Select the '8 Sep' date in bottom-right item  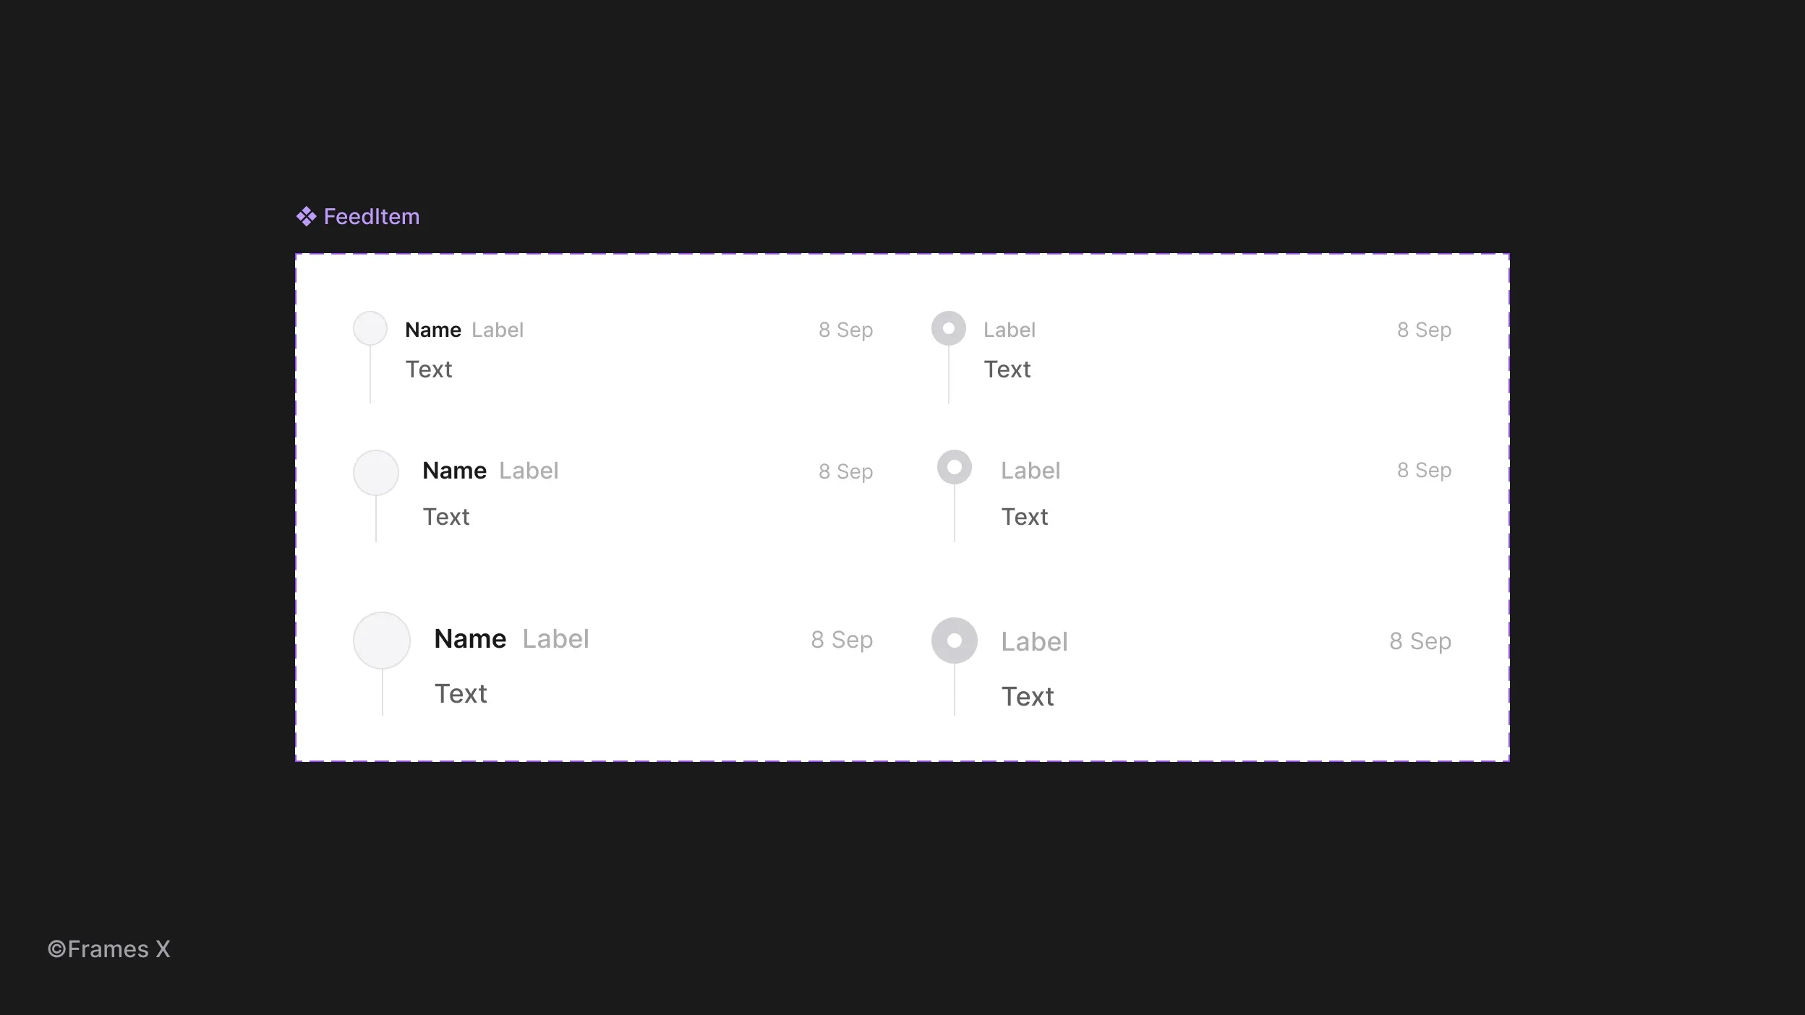click(1420, 641)
